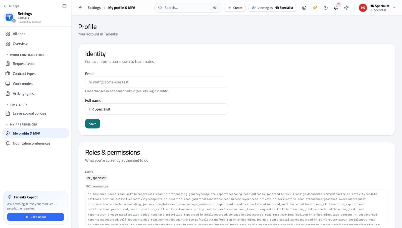Focus the top Search box
This screenshot has width=402, height=228.
(x=188, y=8)
